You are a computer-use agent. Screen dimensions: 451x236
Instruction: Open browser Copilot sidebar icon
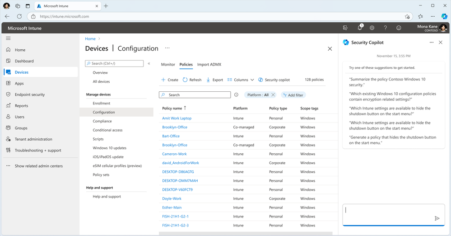(444, 16)
